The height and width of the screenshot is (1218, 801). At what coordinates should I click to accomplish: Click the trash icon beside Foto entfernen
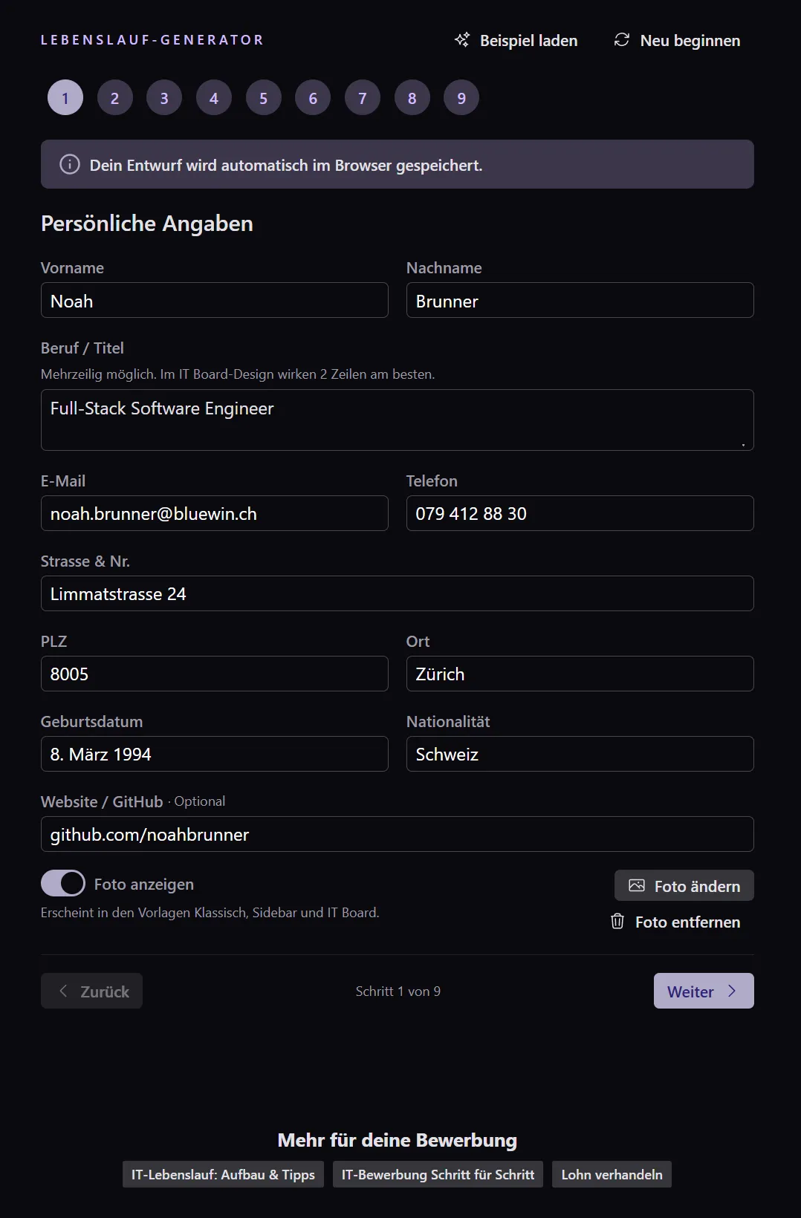[617, 922]
